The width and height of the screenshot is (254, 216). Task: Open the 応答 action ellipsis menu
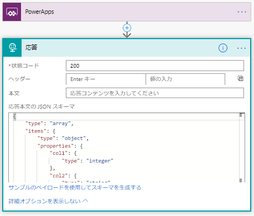coord(241,48)
